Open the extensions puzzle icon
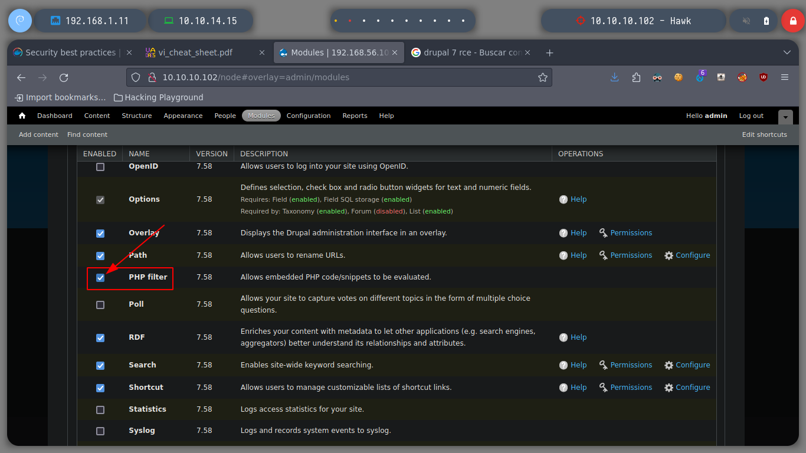The height and width of the screenshot is (453, 806). (x=636, y=77)
